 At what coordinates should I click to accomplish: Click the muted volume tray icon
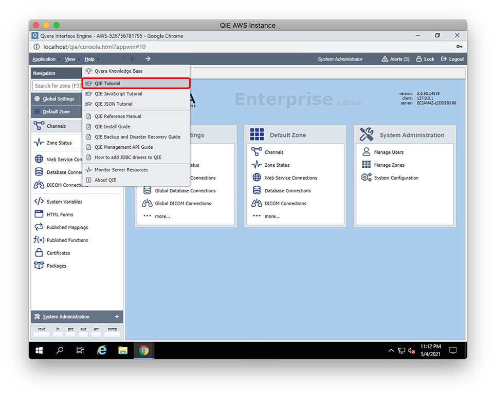point(412,351)
